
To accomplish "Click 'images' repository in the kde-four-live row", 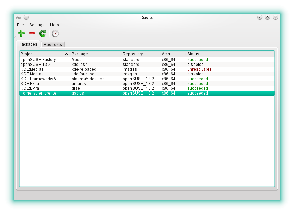I will 130,74.
